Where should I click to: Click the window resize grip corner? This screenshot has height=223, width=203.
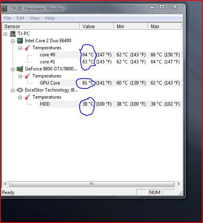180,193
